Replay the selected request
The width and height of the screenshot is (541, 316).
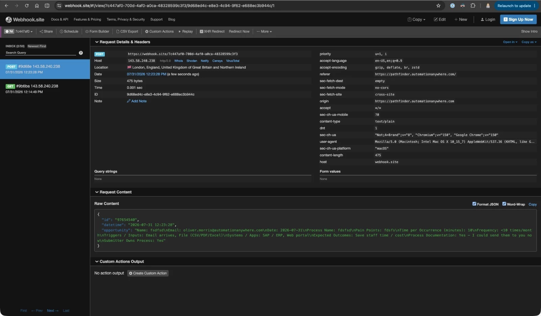coord(186,31)
